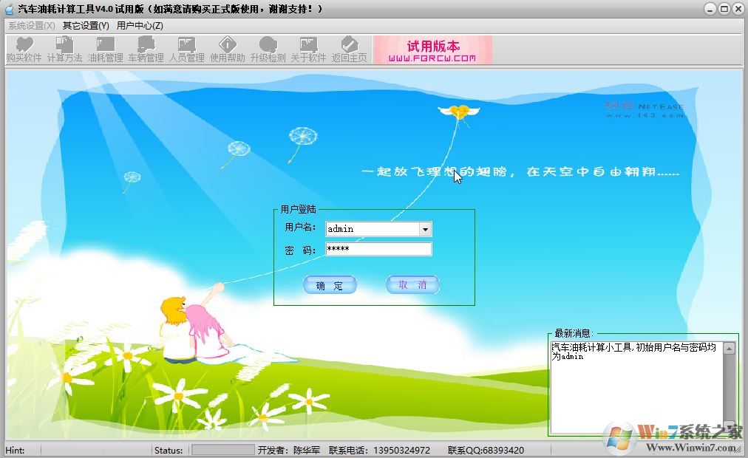748x458 pixels.
Task: Open 车辆管理 (Vehicle Management)
Action: pyautogui.click(x=146, y=50)
